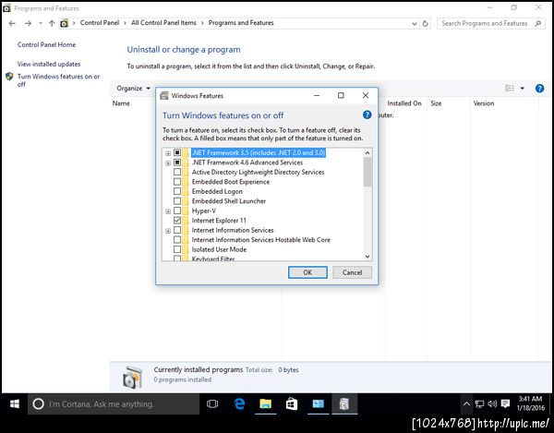
Task: Open help in the Windows Features dialog
Action: pos(367,114)
